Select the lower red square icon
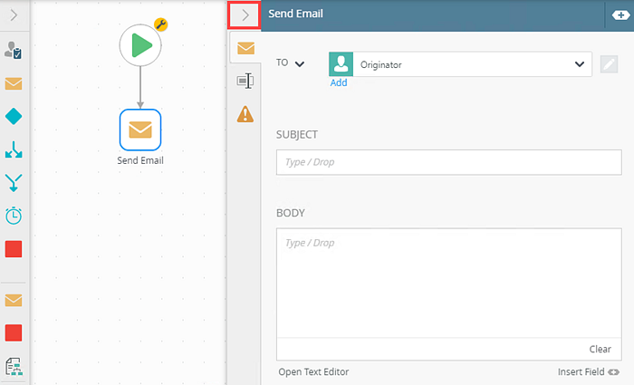This screenshot has height=385, width=634. [14, 332]
